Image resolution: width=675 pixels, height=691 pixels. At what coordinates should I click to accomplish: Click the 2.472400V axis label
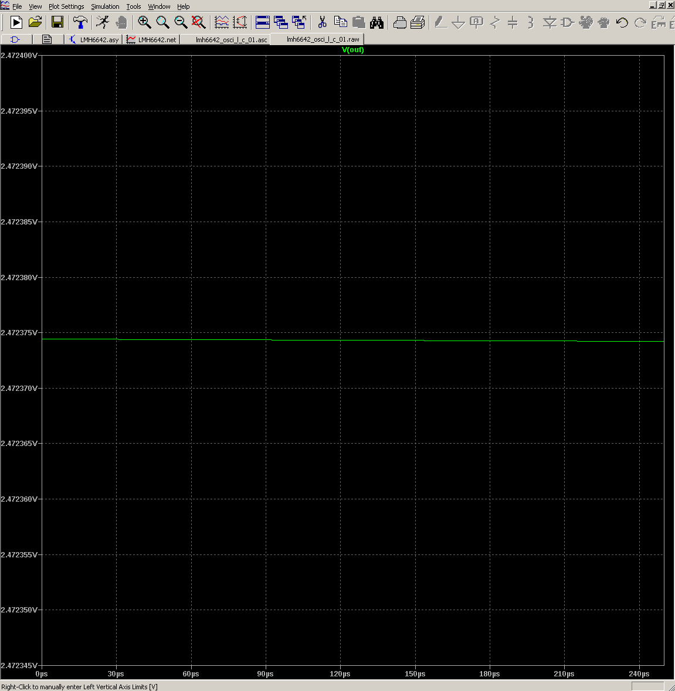(19, 56)
